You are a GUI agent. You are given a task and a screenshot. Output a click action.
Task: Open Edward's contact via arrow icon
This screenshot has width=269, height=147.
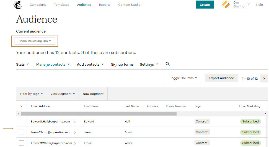pyautogui.click(x=75, y=122)
